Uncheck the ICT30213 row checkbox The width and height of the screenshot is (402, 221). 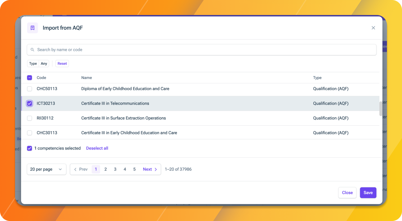30,103
